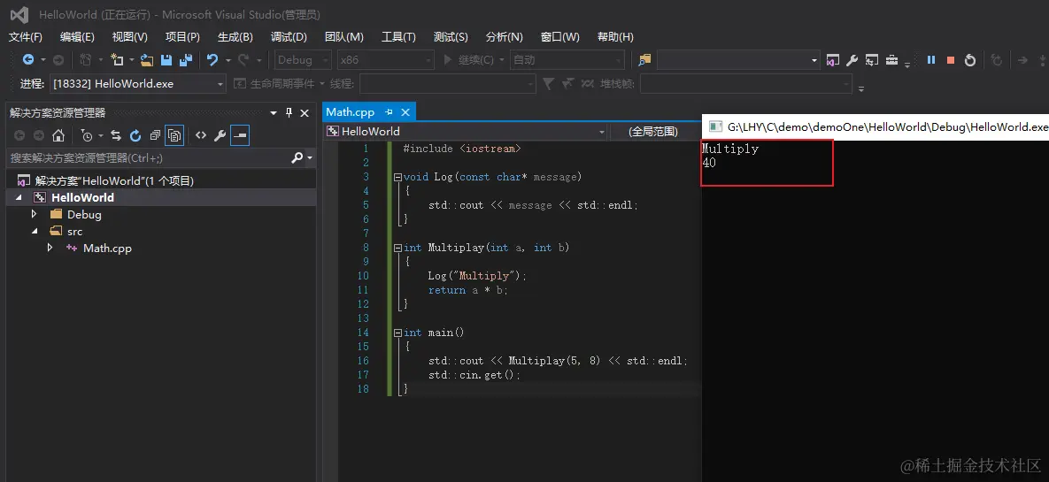Open the 分析(N) menu

click(x=505, y=37)
